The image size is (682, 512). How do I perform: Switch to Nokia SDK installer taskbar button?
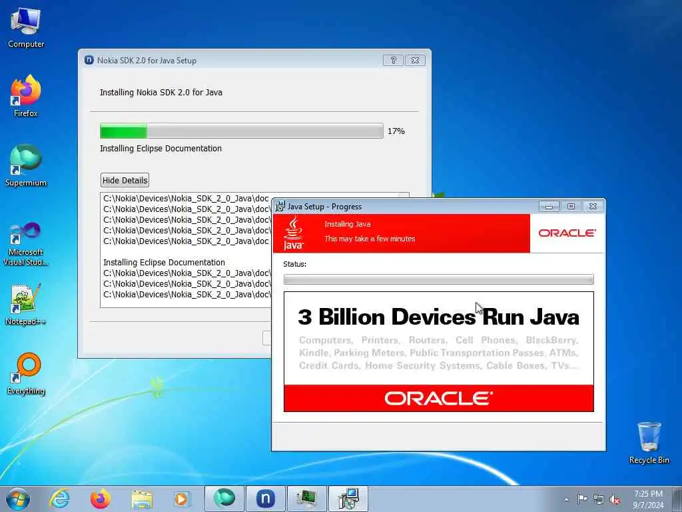(x=265, y=499)
